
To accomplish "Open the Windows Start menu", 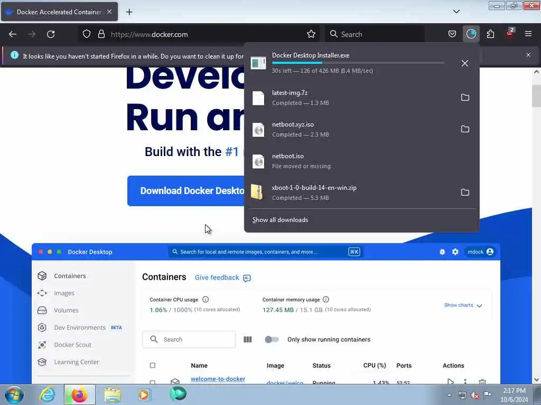I will 14,394.
